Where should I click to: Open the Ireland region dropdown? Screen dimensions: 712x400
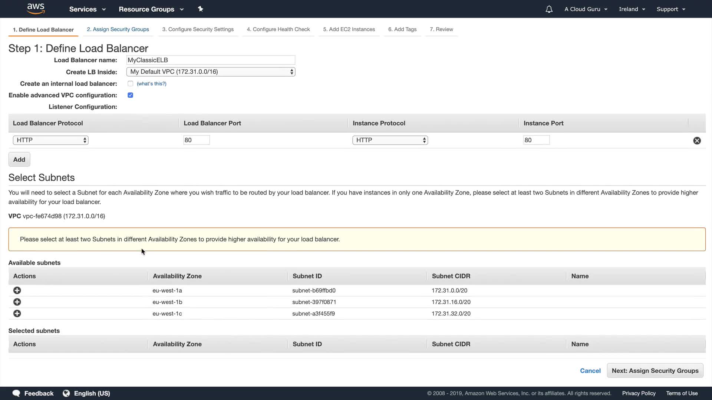point(632,9)
